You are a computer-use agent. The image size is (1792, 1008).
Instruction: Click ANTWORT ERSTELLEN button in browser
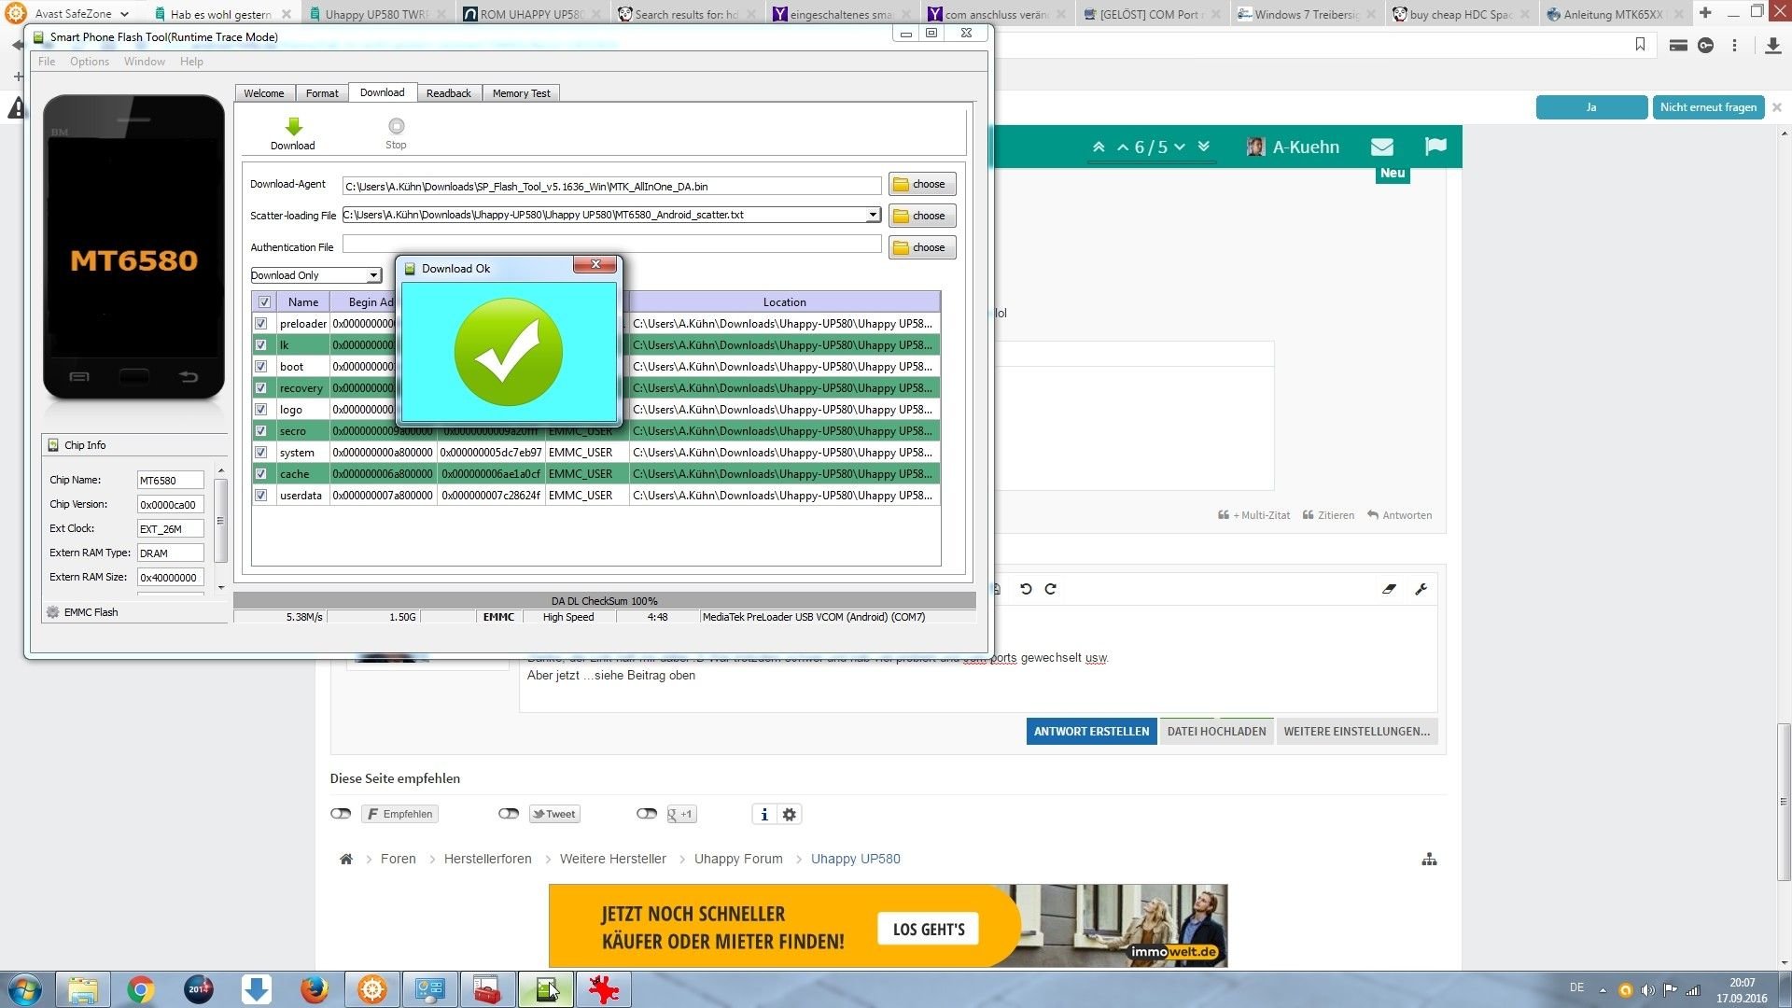[1091, 732]
